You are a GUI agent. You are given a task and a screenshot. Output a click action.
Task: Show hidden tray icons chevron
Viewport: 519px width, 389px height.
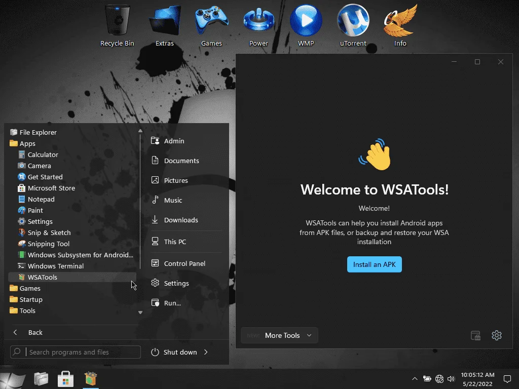click(x=415, y=379)
